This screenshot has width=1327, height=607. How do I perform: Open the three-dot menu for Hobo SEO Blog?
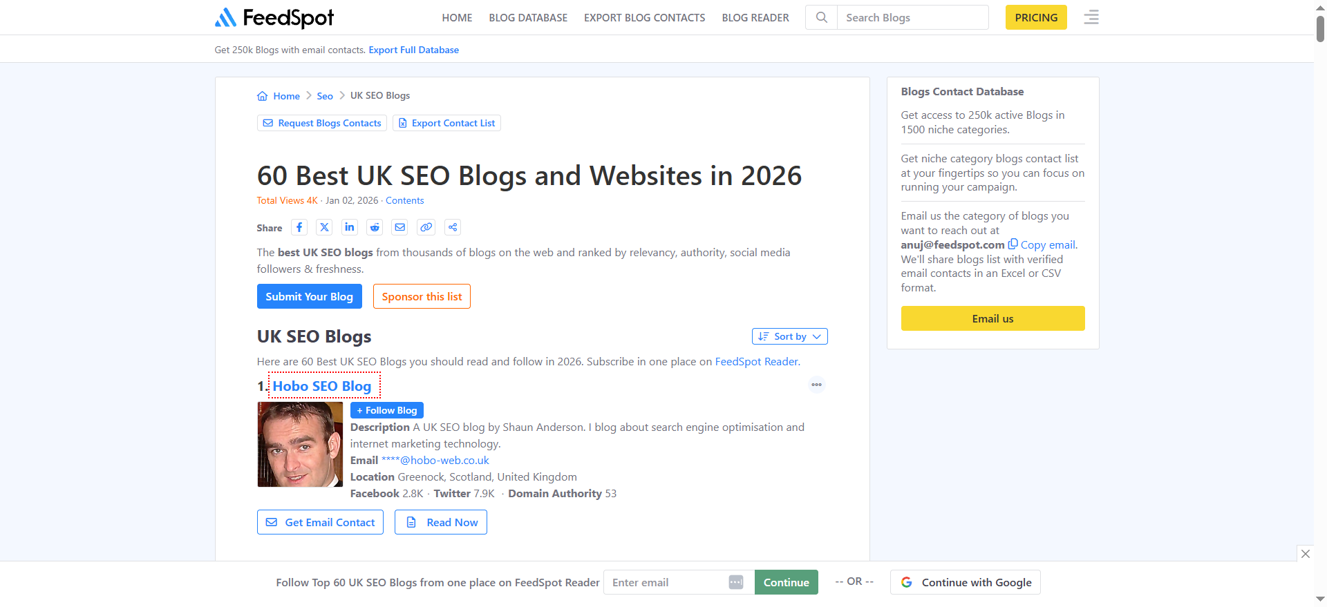tap(817, 385)
